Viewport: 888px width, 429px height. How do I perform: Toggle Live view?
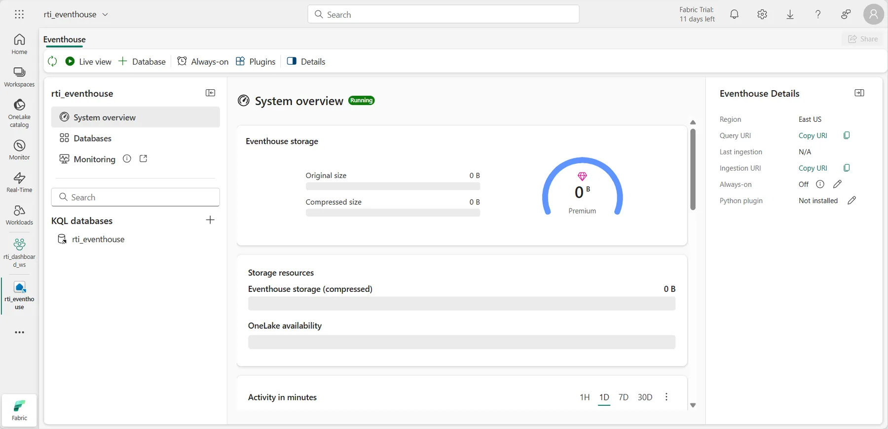pos(88,61)
